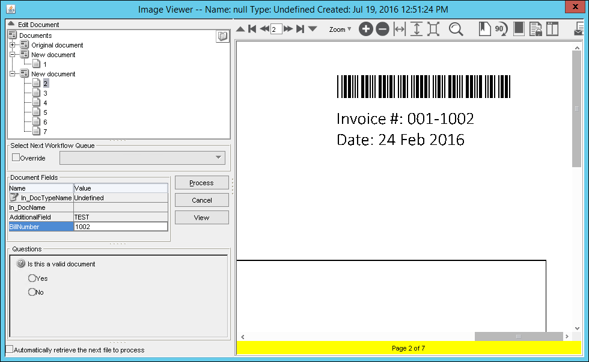Open the Zoom dropdown menu
Viewport: 589px width, 362px height.
click(340, 29)
